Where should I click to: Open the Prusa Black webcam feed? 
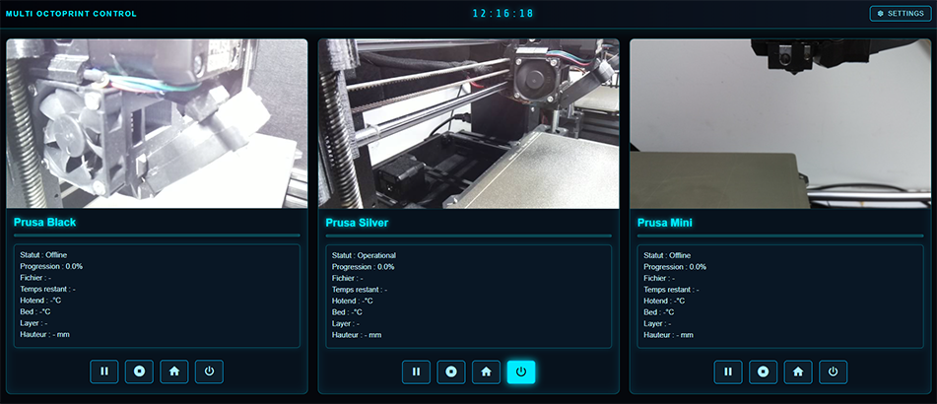coord(157,124)
